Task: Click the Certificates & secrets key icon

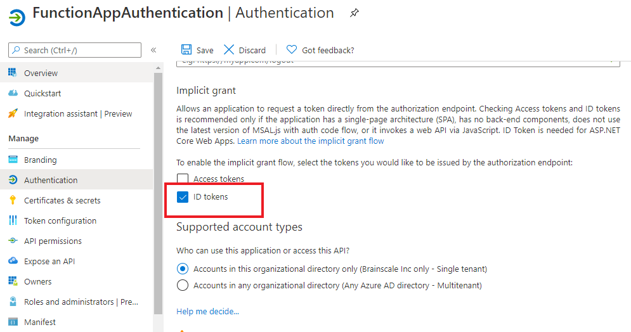Action: click(x=13, y=200)
